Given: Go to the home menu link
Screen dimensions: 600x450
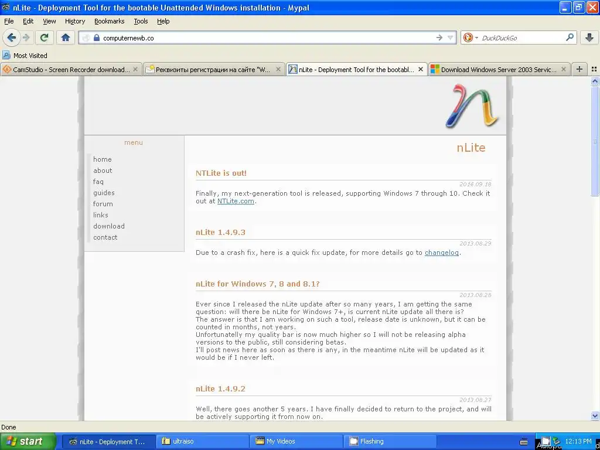Looking at the screenshot, I should click(x=103, y=159).
